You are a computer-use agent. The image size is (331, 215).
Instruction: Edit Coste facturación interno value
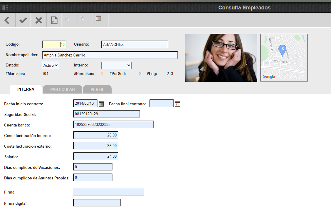click(x=96, y=135)
